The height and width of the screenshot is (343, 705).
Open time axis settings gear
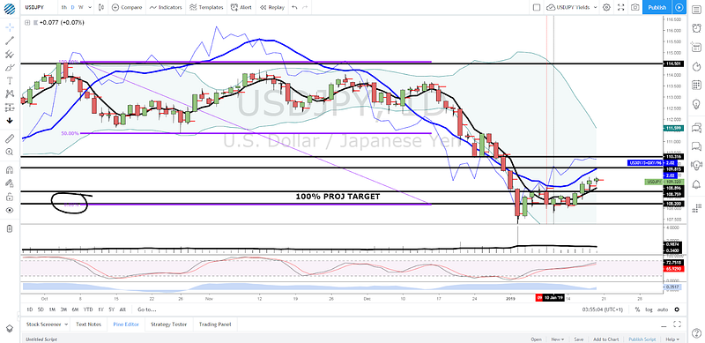pyautogui.click(x=677, y=309)
